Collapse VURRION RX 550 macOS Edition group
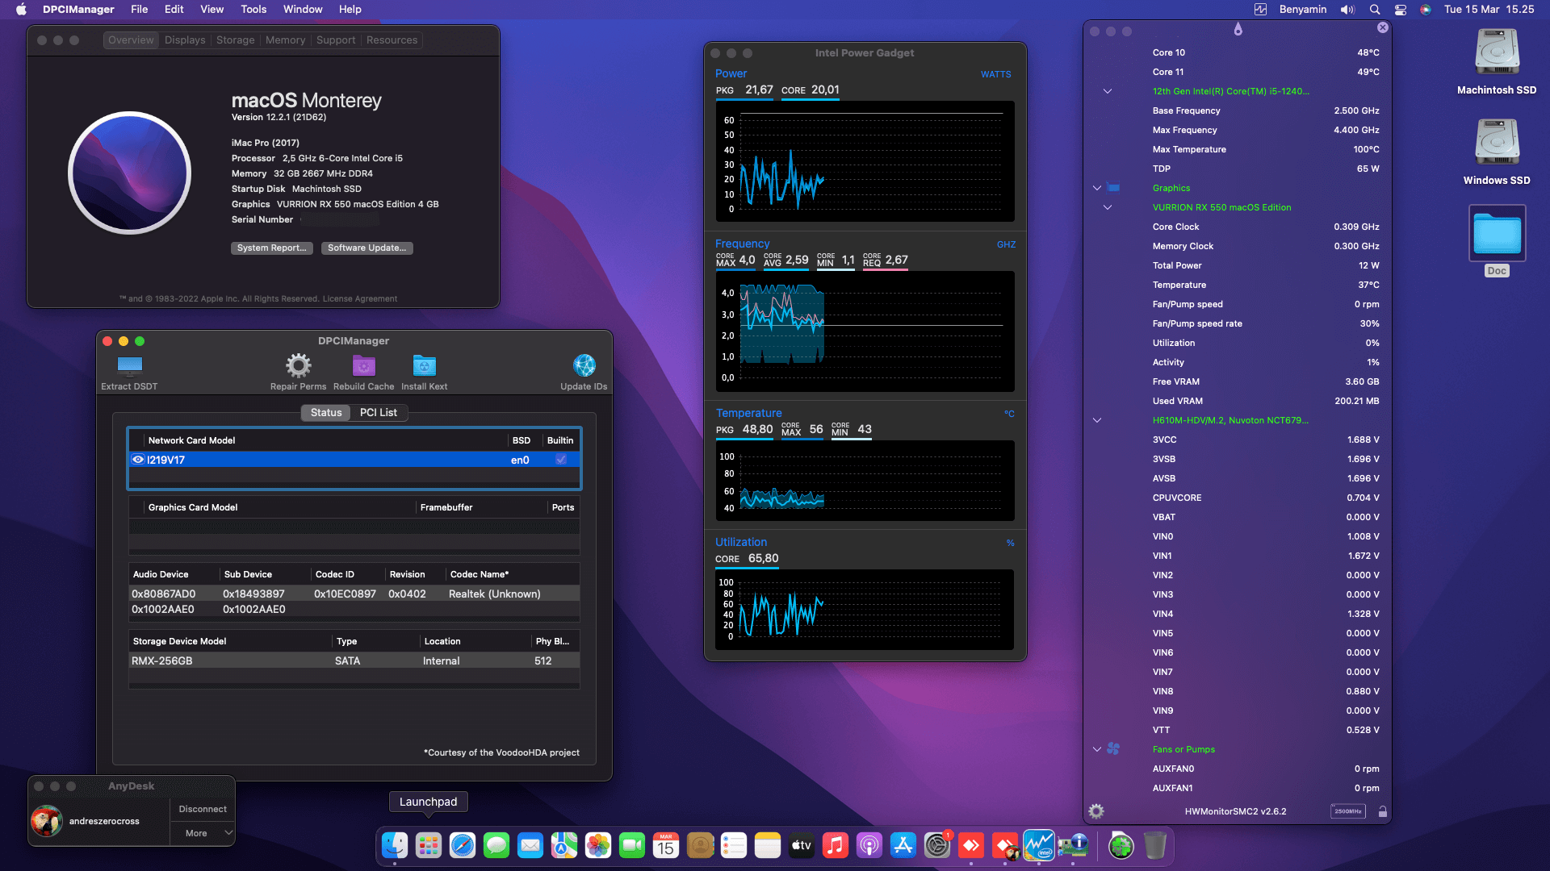The image size is (1550, 871). (x=1108, y=207)
